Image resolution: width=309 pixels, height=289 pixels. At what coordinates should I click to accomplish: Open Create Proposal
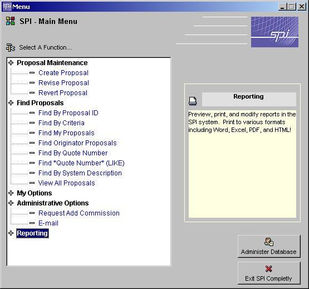click(63, 73)
